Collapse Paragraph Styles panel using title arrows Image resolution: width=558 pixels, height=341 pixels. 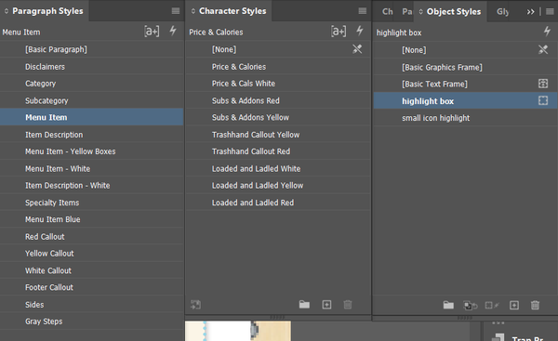7,11
